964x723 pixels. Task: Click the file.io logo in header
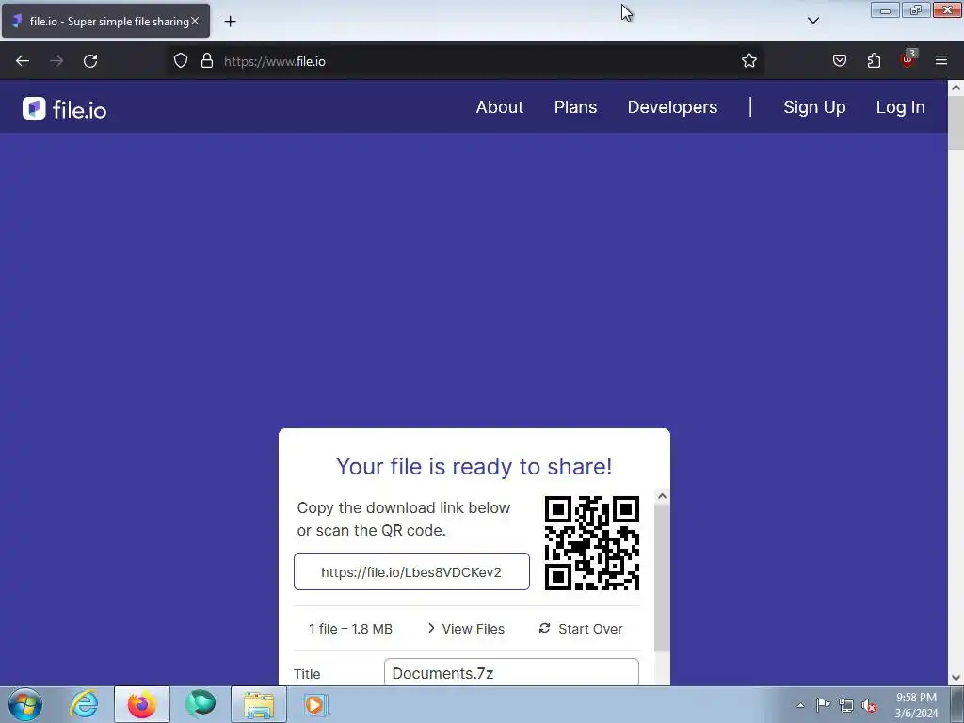[65, 109]
